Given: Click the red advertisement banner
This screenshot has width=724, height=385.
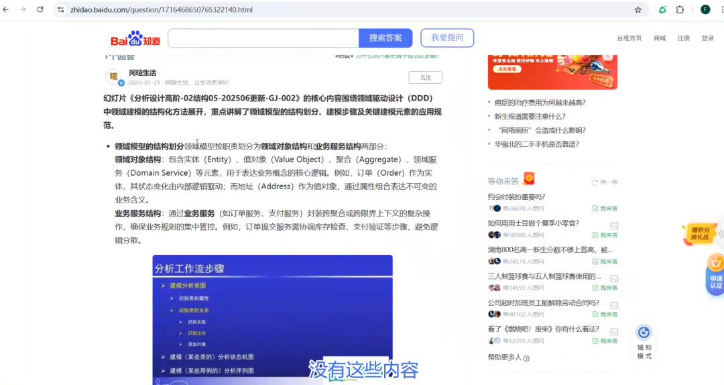Looking at the screenshot, I should pos(552,72).
